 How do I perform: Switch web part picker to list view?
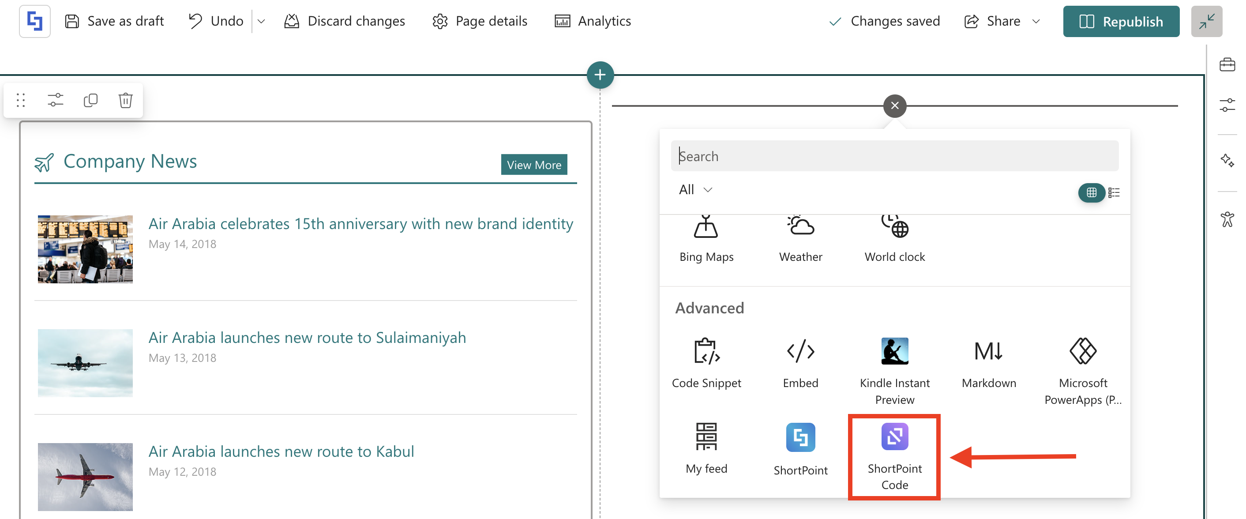(1114, 192)
